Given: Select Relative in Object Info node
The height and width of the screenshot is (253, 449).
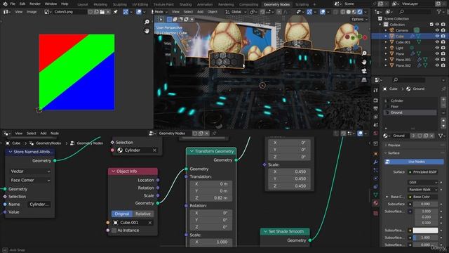Looking at the screenshot, I should tap(143, 214).
